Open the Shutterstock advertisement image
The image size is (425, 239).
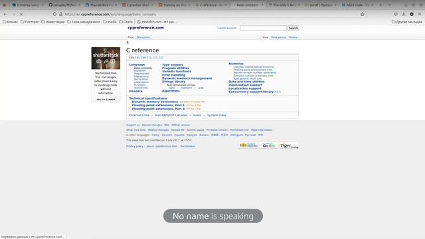[x=106, y=58]
